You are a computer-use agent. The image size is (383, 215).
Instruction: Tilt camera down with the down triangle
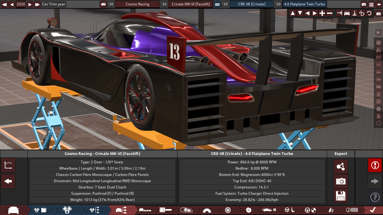click(300, 13)
